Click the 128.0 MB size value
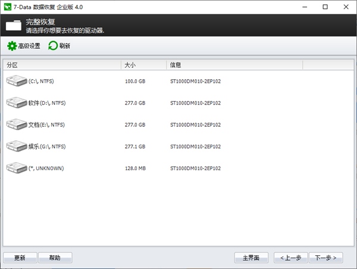357x269 pixels. pos(135,168)
